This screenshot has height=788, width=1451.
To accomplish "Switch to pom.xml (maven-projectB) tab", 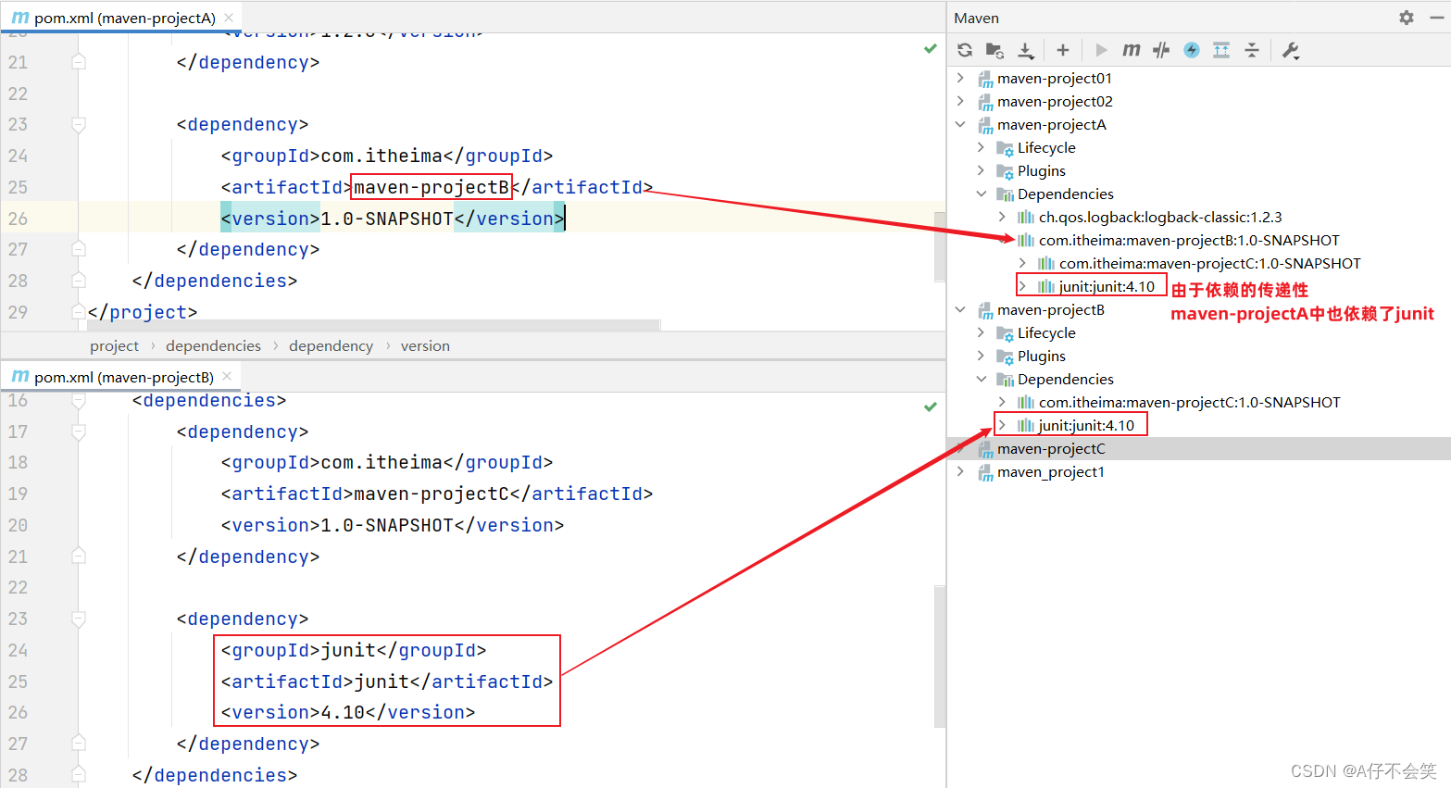I will click(x=120, y=377).
